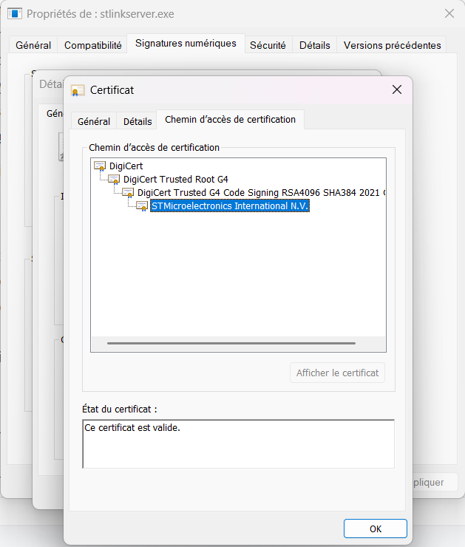Open the Compatibilité tab in Propriétés window
Image resolution: width=465 pixels, height=547 pixels.
coord(93,45)
